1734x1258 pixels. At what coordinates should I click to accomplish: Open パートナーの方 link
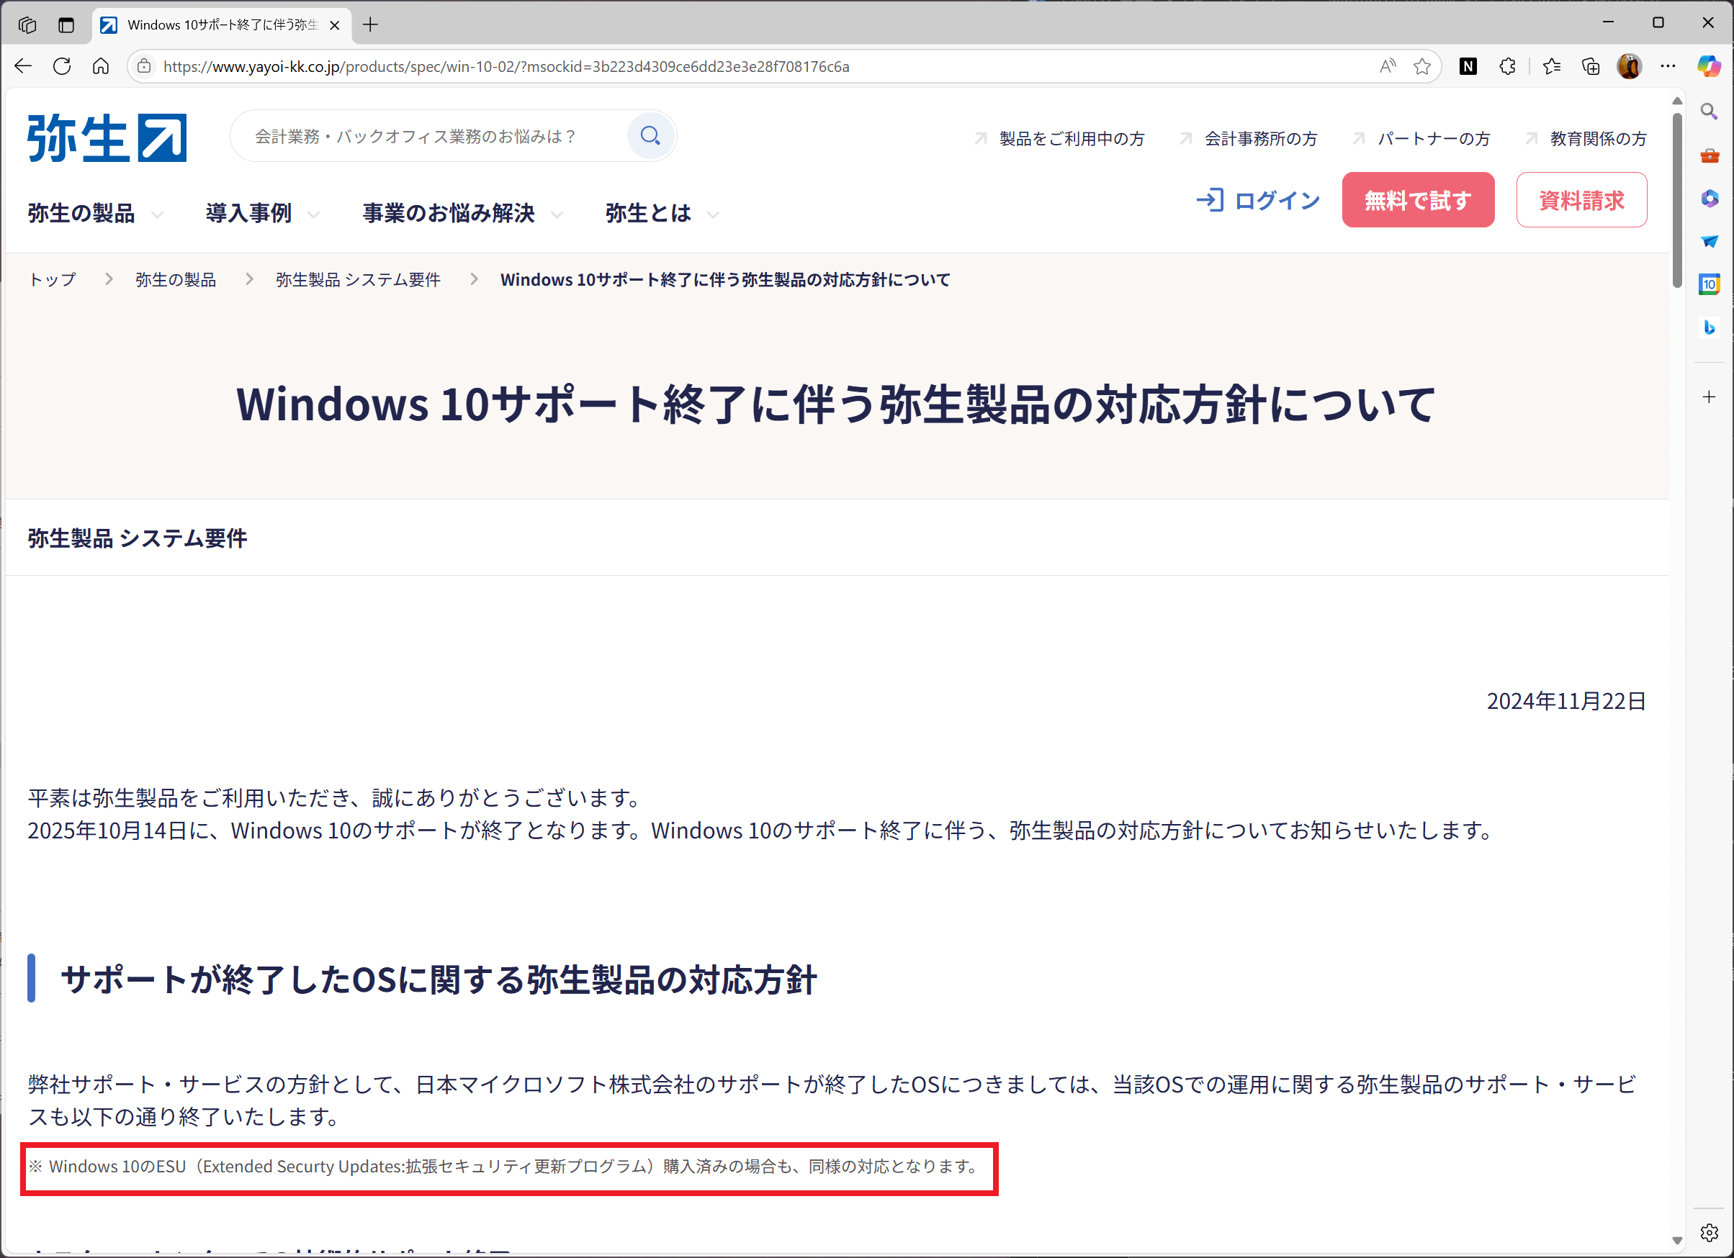pos(1421,138)
